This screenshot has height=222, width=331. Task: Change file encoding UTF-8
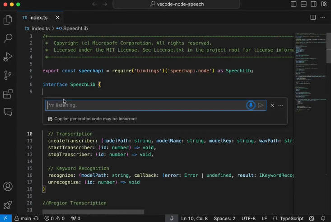pos(248,218)
